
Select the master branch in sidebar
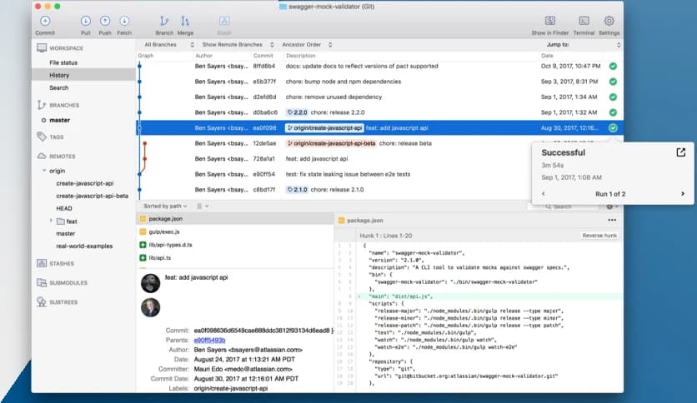click(59, 121)
